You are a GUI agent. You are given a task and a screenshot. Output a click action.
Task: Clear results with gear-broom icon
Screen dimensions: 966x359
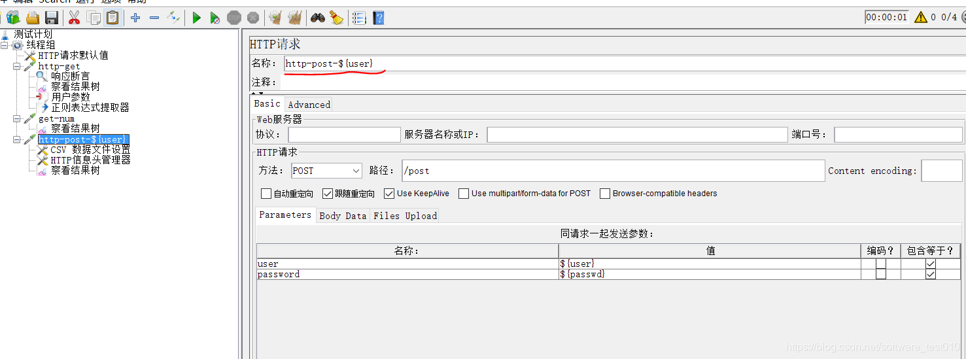(x=275, y=18)
